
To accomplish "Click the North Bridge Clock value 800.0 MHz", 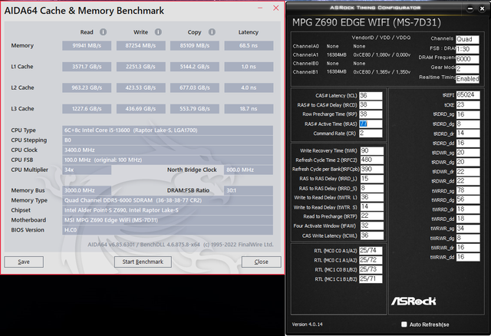I will [x=249, y=170].
